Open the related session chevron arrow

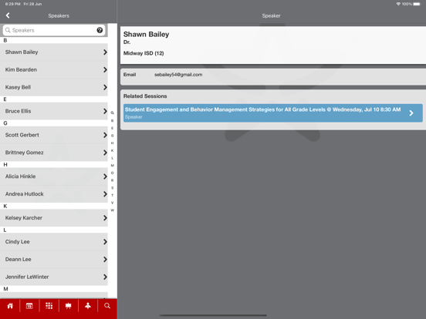[x=411, y=113]
